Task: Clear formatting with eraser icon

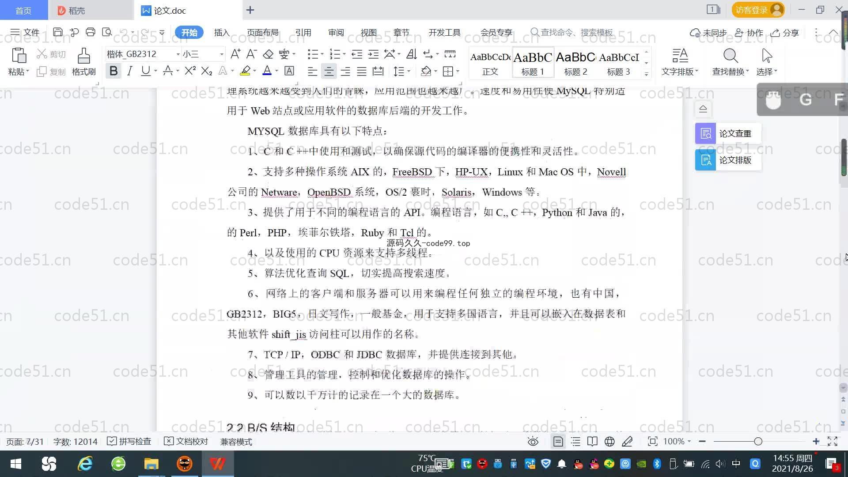Action: click(268, 54)
